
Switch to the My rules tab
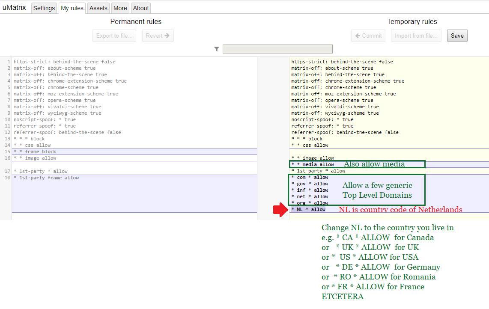click(x=72, y=8)
